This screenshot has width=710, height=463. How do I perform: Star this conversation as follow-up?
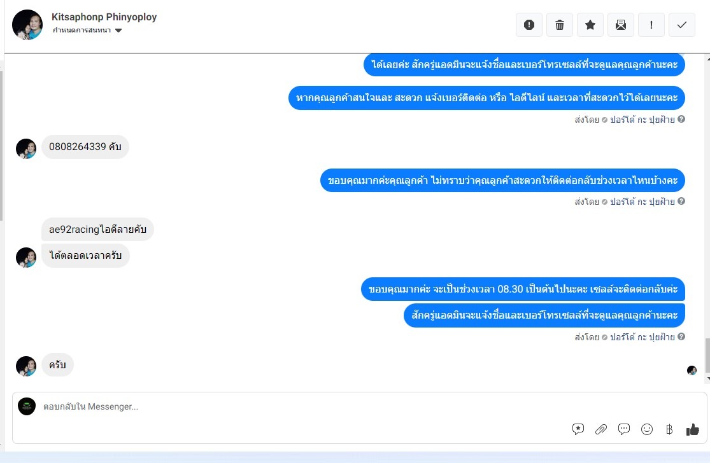[590, 25]
